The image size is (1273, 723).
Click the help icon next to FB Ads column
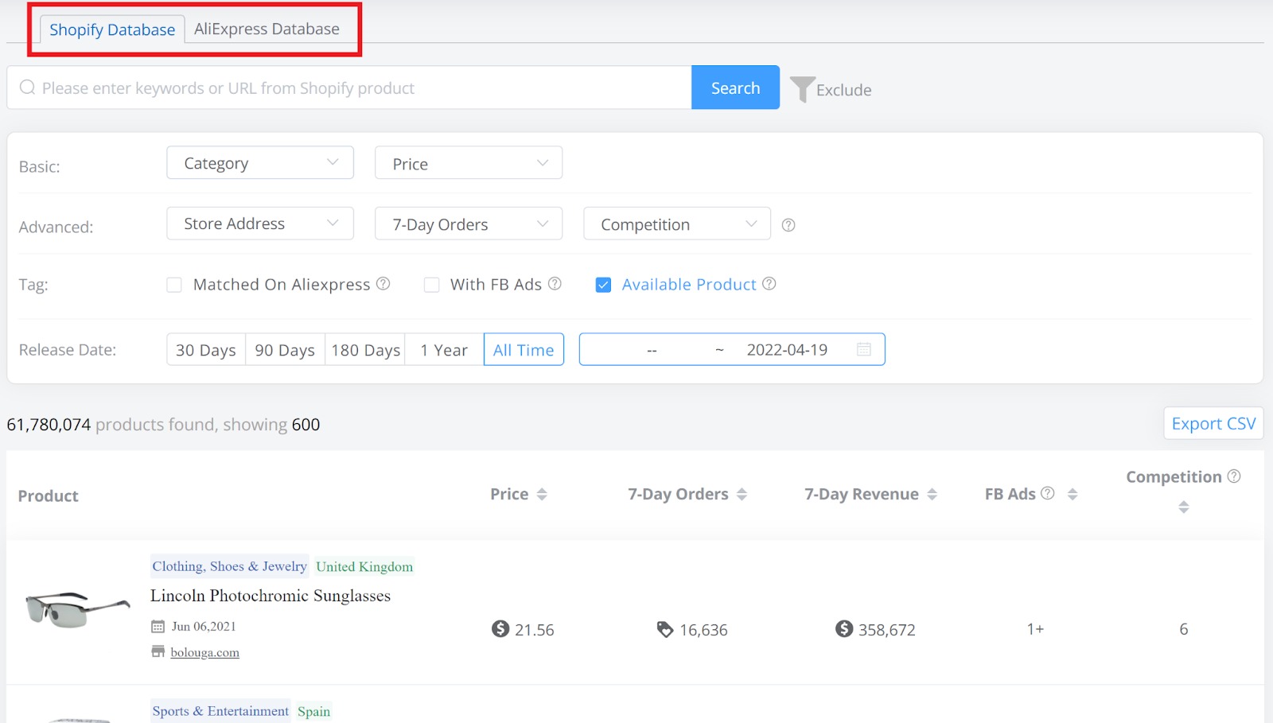click(x=1047, y=493)
